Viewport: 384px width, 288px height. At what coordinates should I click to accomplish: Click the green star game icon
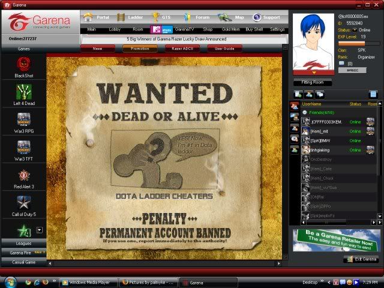pyautogui.click(x=25, y=230)
